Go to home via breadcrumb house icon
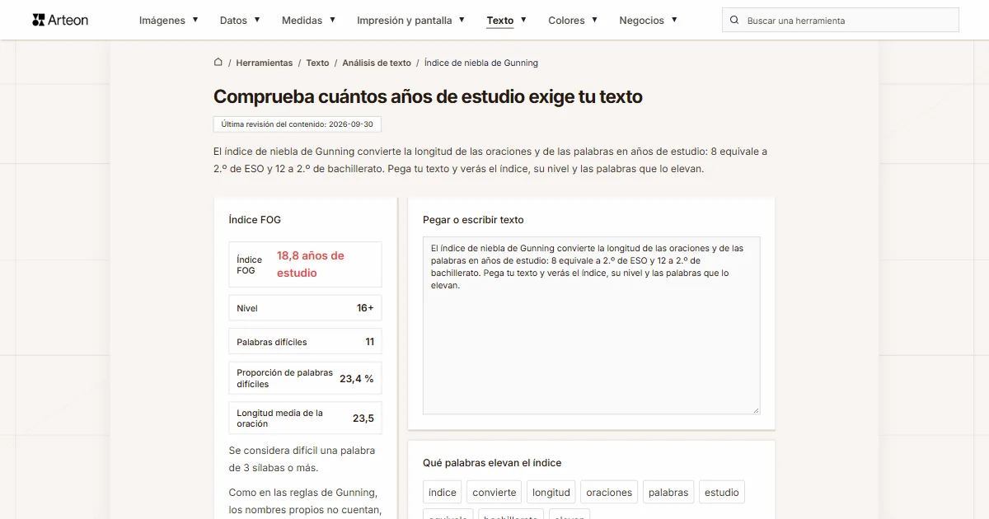 pyautogui.click(x=218, y=63)
